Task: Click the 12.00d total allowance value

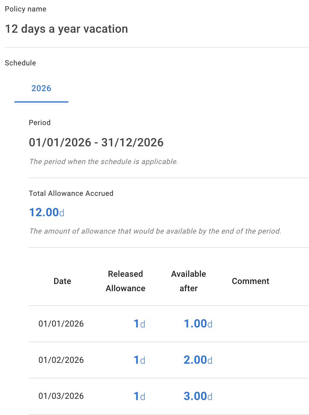Action: pyautogui.click(x=46, y=212)
